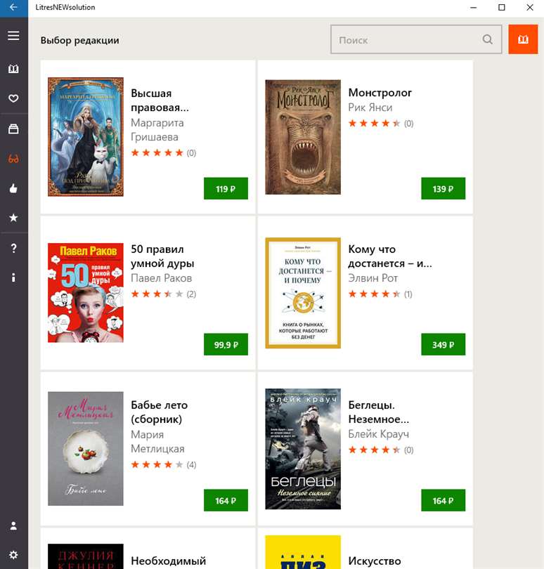Buy Монстролог for 139 ₽
This screenshot has width=544, height=569.
tap(443, 188)
